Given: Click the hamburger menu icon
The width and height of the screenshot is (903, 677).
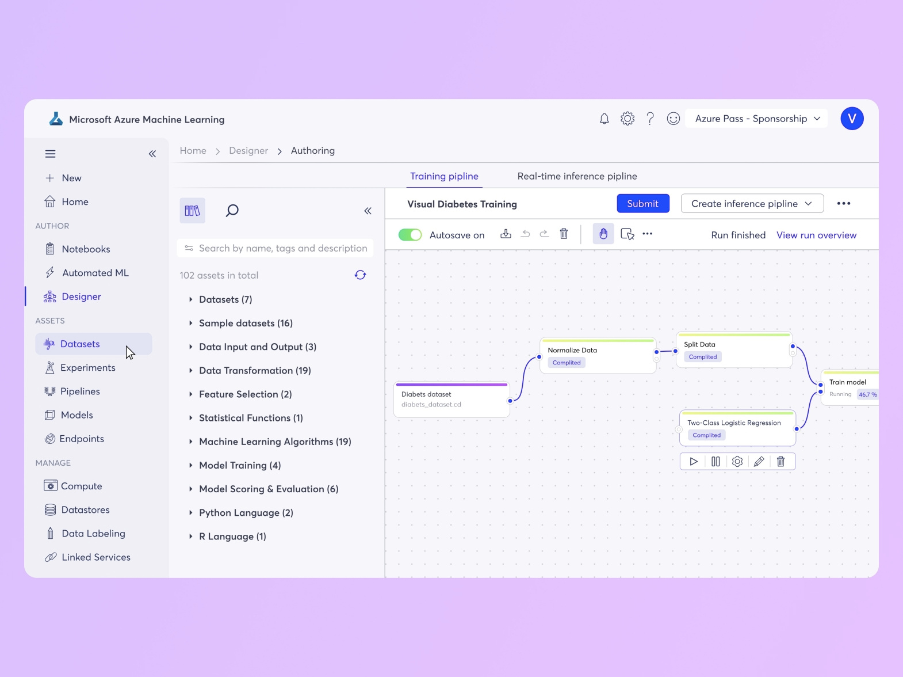Looking at the screenshot, I should pyautogui.click(x=51, y=154).
